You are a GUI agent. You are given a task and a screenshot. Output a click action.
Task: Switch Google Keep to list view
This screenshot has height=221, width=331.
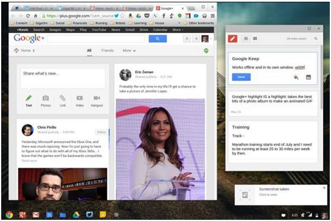(x=246, y=39)
